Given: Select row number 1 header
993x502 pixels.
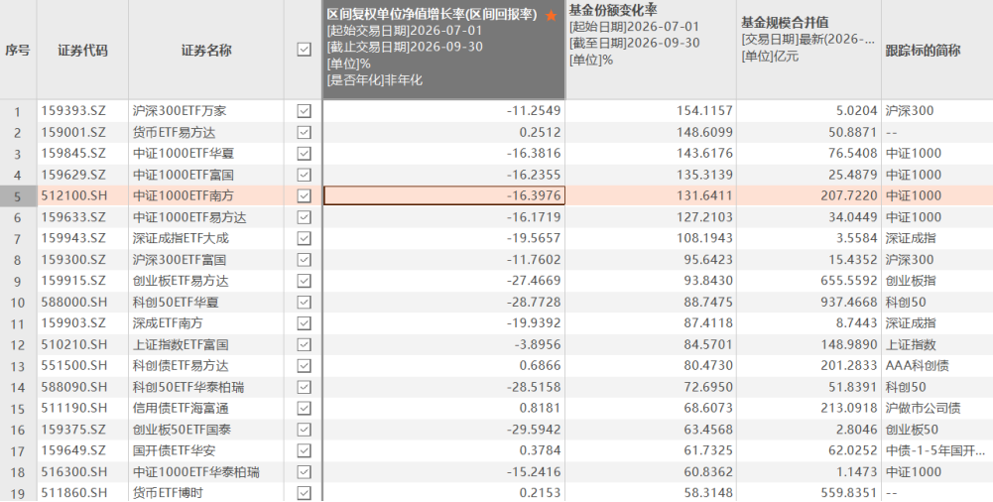Looking at the screenshot, I should point(18,111).
